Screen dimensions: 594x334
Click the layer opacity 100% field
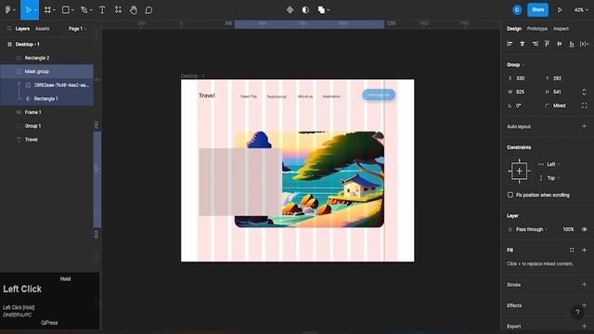[x=568, y=229]
